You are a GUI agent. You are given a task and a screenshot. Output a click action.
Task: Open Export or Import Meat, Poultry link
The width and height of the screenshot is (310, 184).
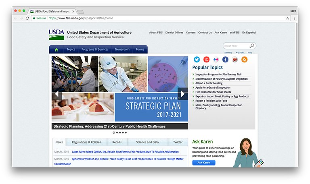click(x=222, y=97)
